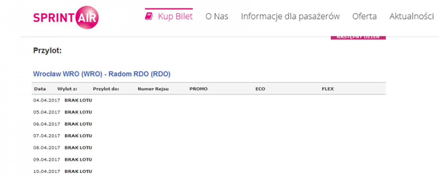Click the SprintAir logo
Screen dimensions: 439x176
click(x=66, y=18)
